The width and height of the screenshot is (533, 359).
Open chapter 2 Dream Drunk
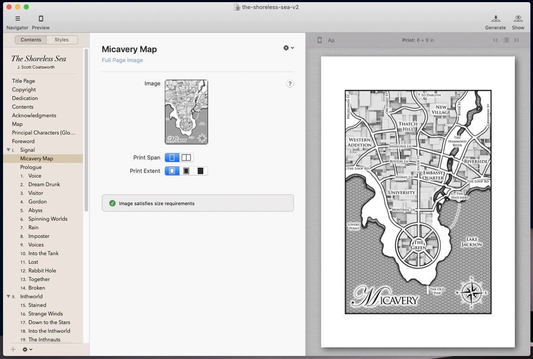point(44,185)
